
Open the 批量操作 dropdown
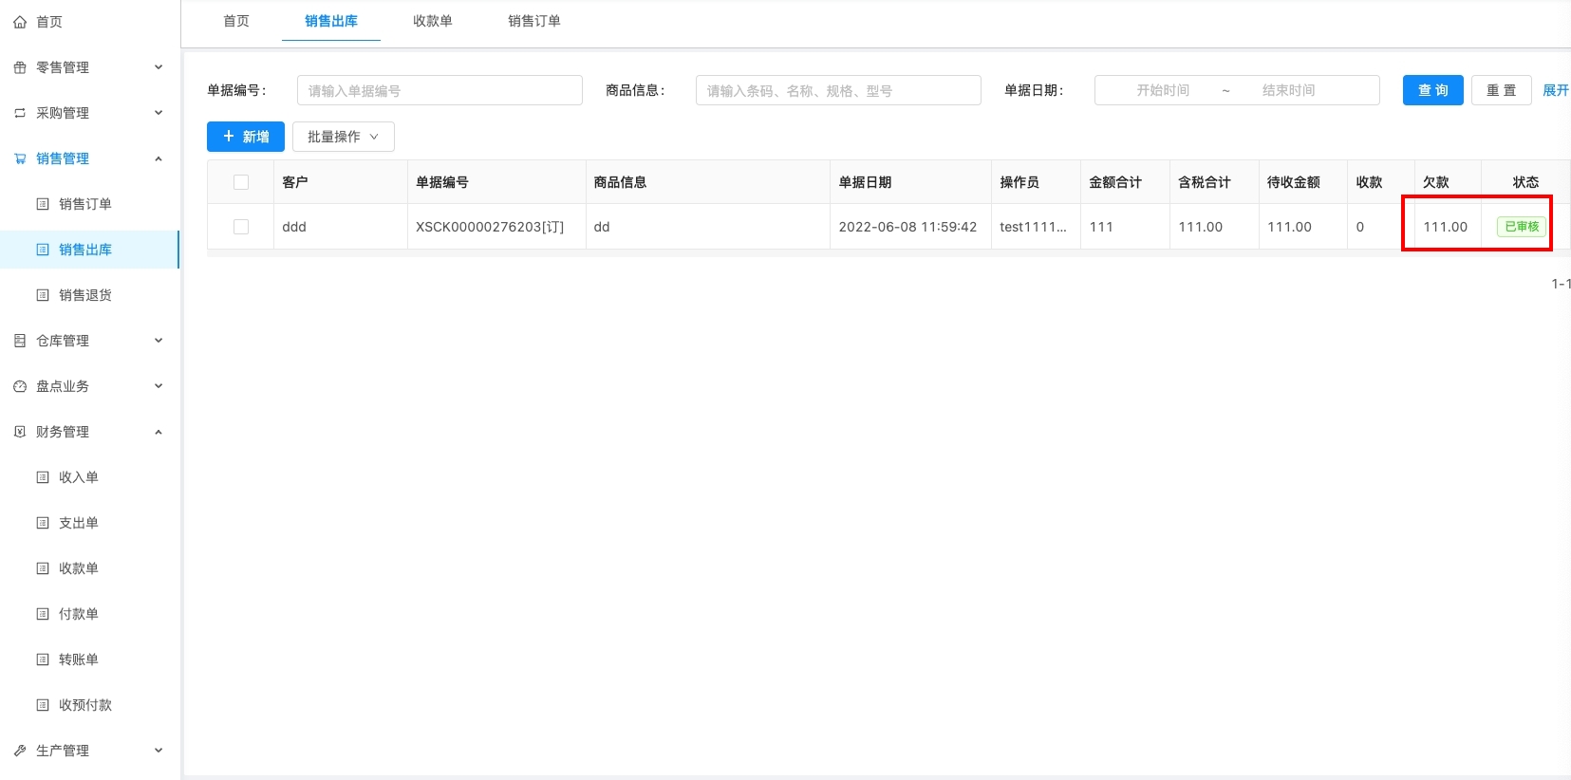pos(344,137)
